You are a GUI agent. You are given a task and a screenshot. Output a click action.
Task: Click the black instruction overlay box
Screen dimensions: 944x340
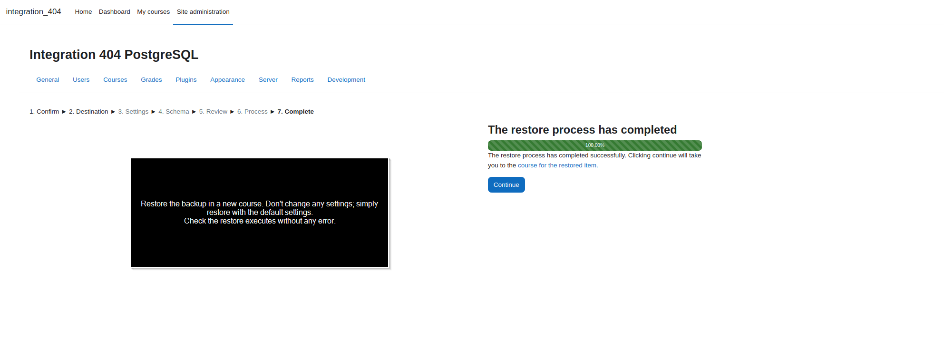coord(260,213)
